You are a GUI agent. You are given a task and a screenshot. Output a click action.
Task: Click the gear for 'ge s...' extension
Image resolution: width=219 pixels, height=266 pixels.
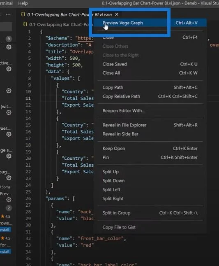[x=9, y=156]
